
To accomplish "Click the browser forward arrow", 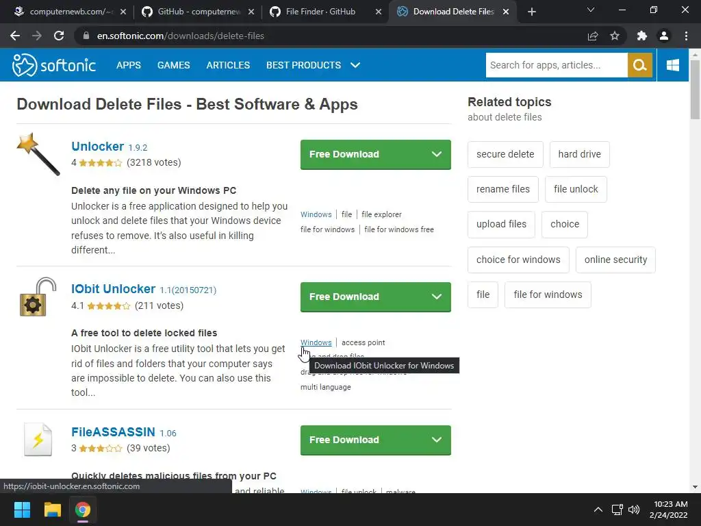I will coord(37,36).
